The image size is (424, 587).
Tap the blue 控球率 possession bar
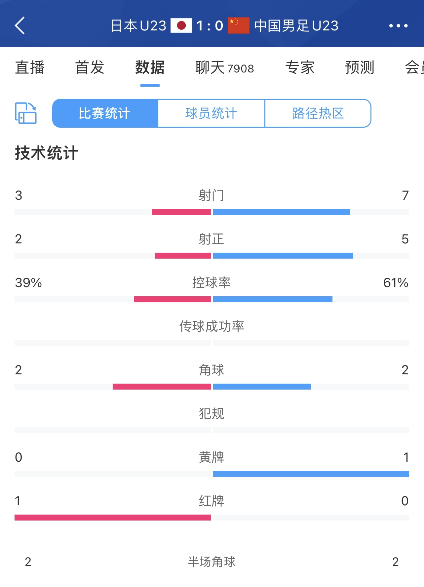click(x=272, y=299)
